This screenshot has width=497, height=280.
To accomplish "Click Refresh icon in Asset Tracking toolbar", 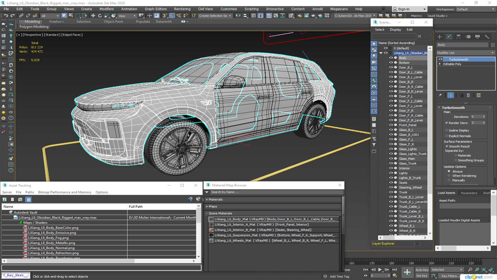I will pos(4,199).
